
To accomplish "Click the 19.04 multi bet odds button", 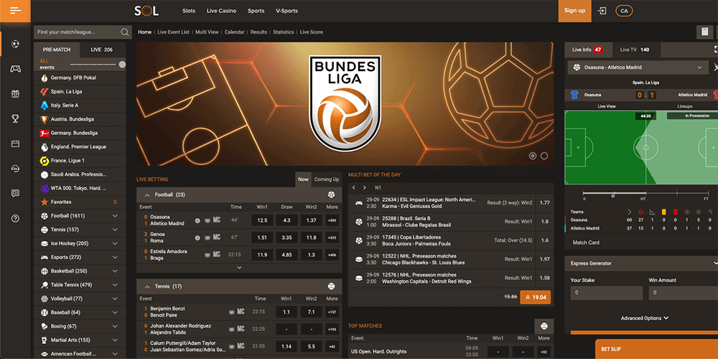I will pyautogui.click(x=536, y=297).
